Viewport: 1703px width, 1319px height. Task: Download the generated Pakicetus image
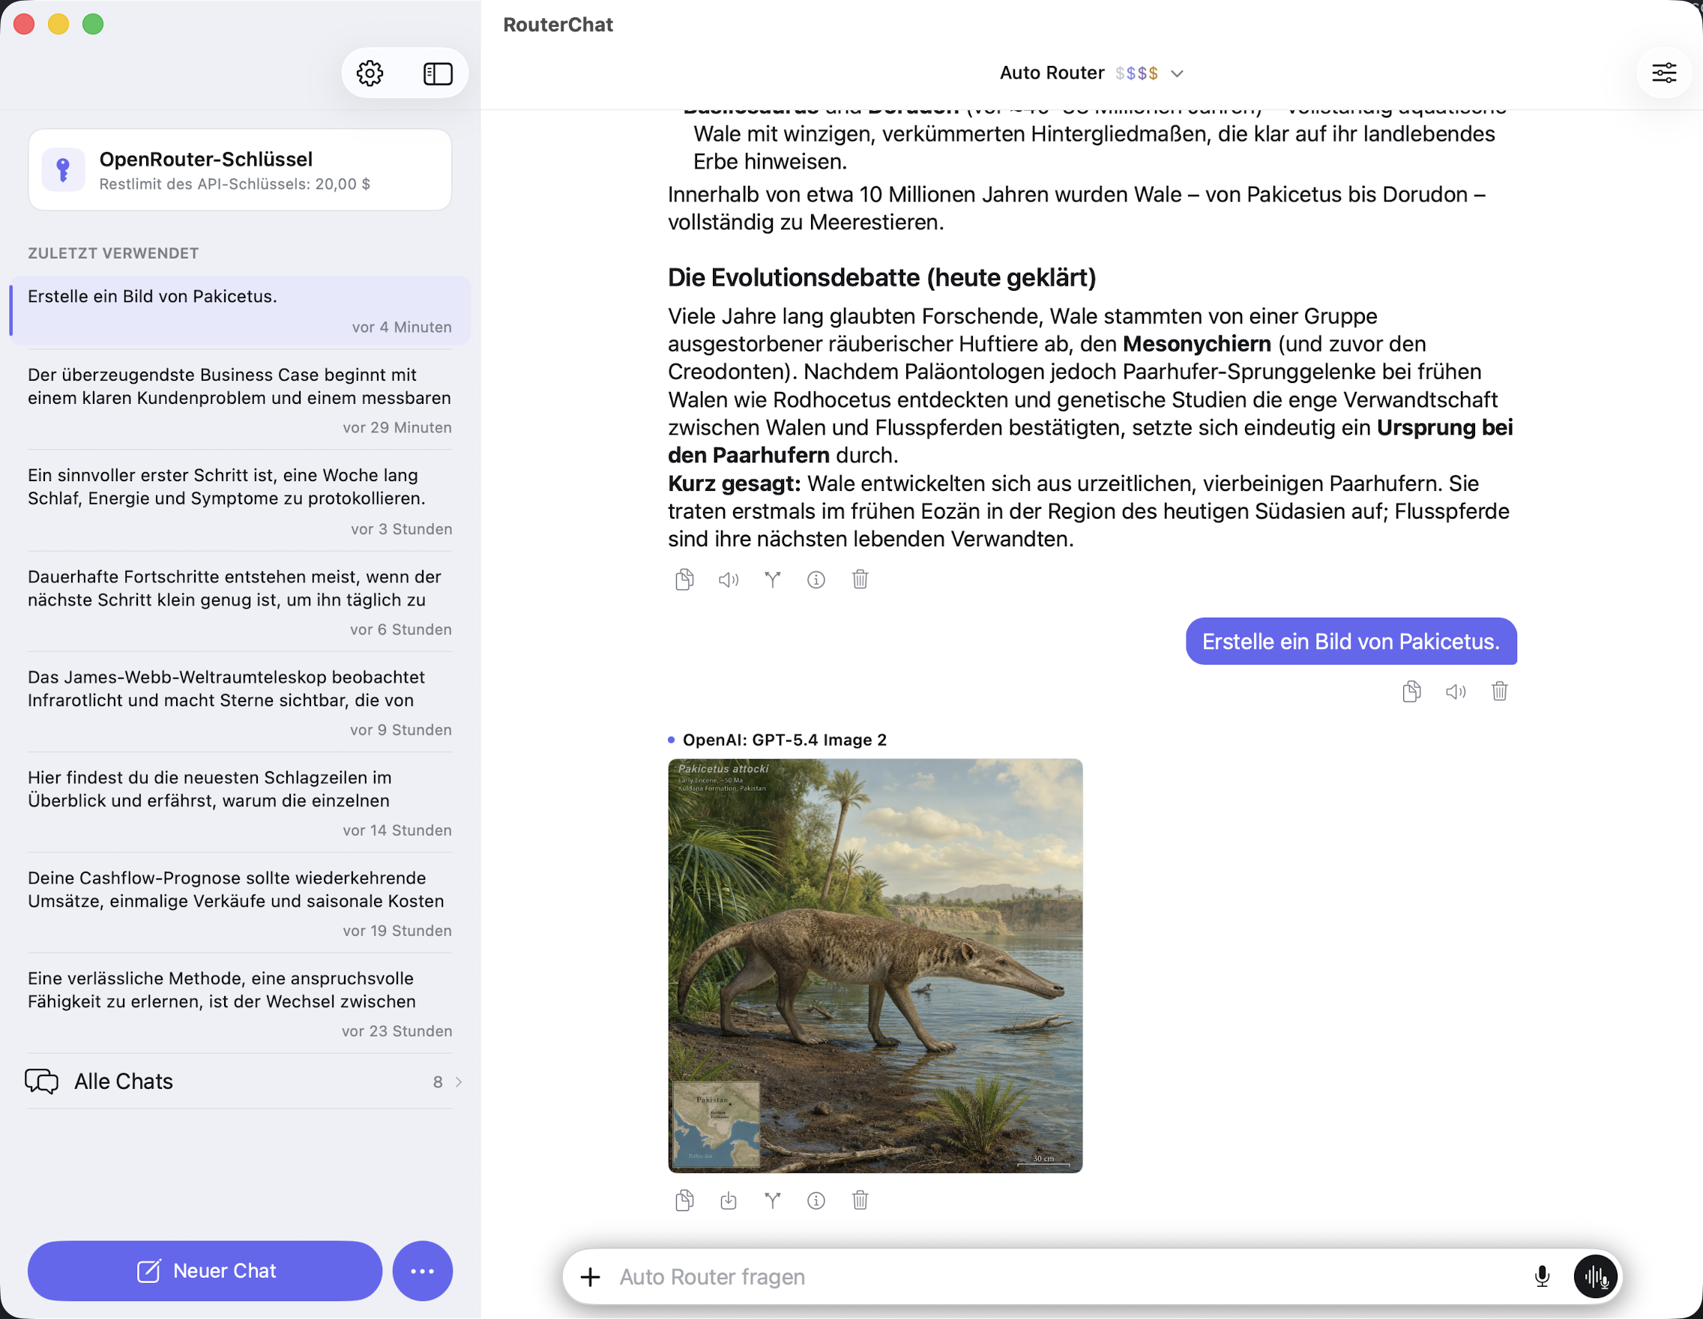point(729,1201)
